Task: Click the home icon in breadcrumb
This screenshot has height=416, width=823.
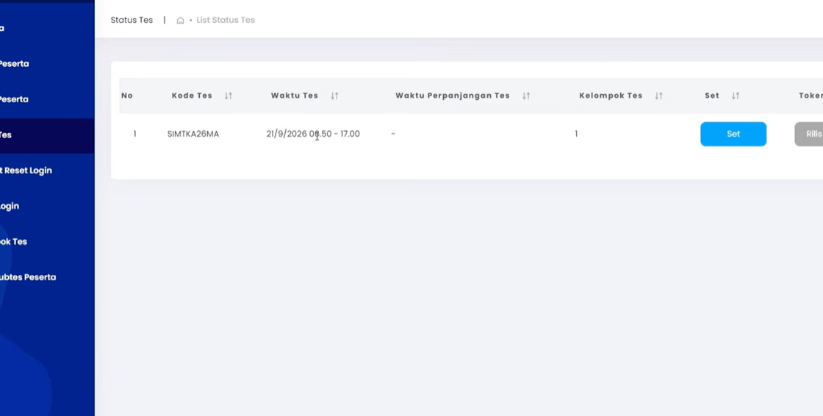Action: click(180, 21)
